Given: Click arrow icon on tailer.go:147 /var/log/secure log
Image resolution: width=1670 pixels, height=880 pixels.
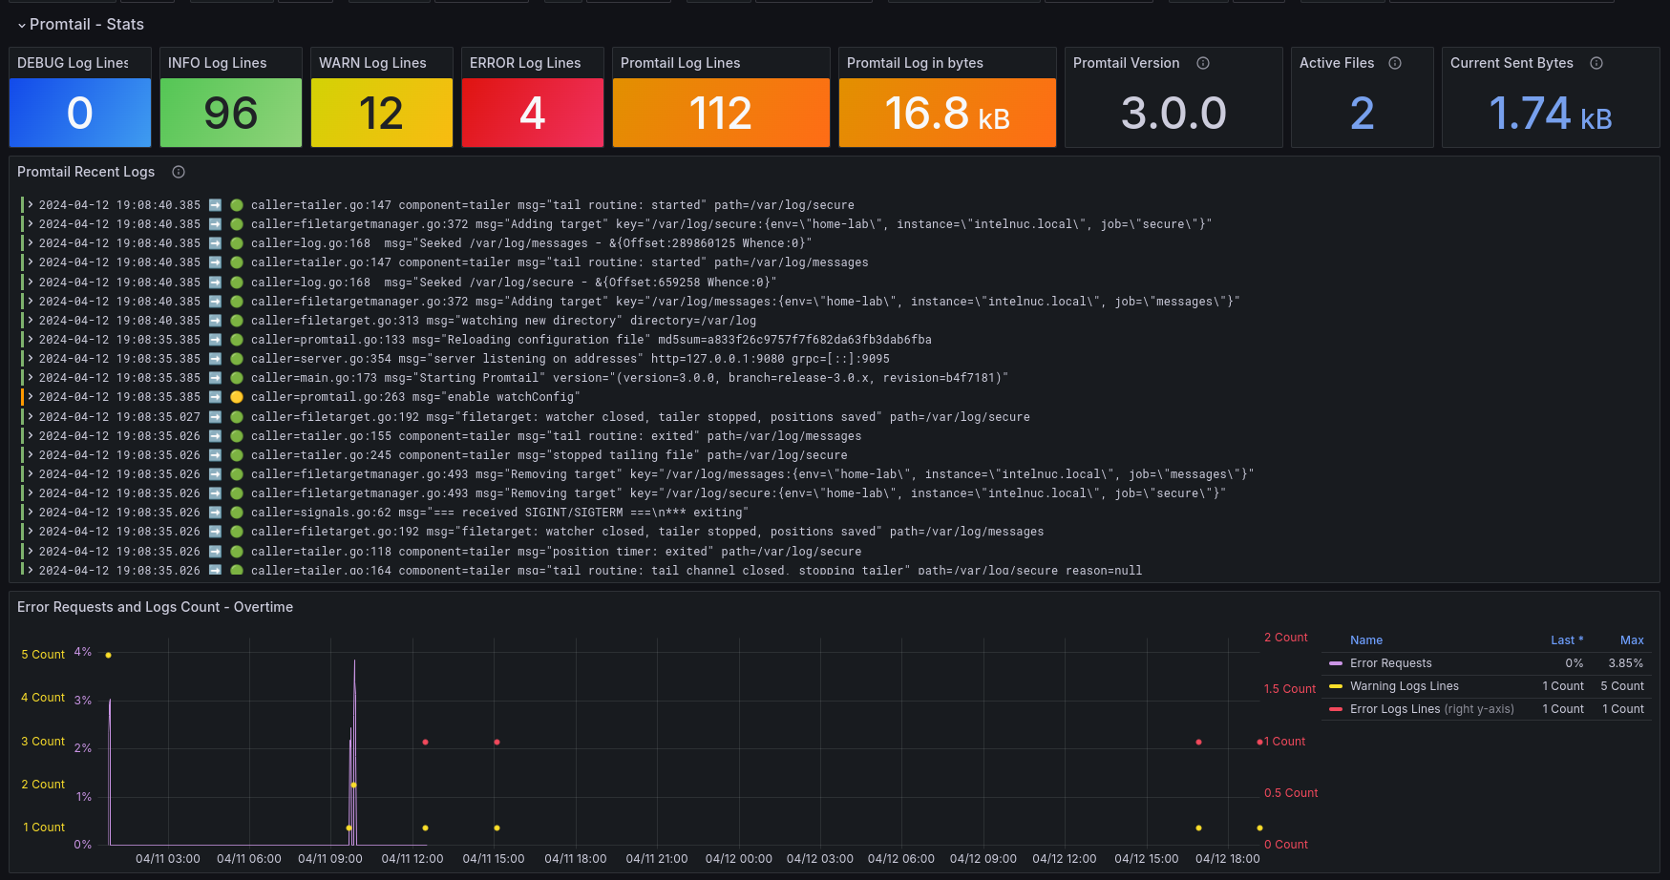Looking at the screenshot, I should [x=215, y=205].
